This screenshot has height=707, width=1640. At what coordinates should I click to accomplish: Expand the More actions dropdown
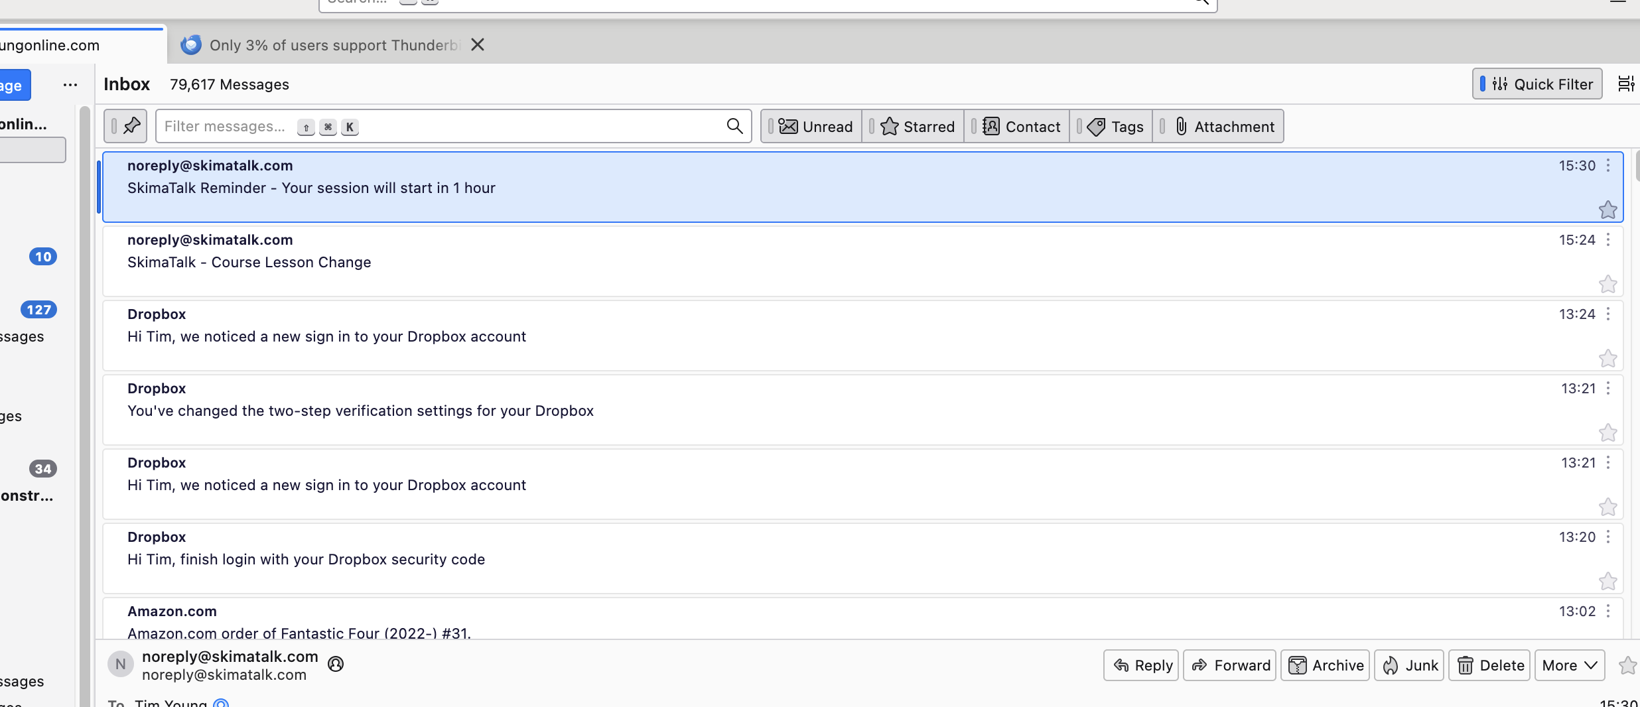pos(1570,665)
